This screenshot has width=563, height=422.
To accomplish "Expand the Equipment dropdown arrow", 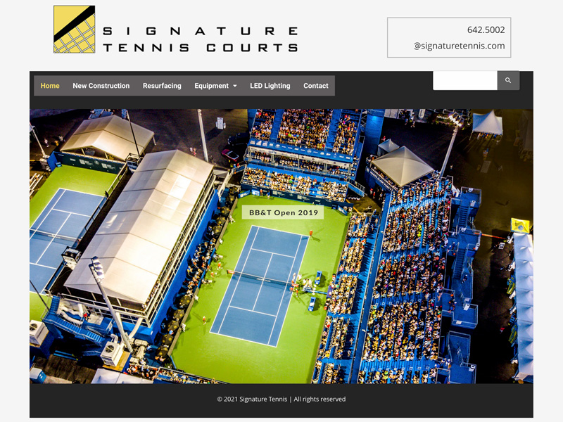I will point(235,86).
